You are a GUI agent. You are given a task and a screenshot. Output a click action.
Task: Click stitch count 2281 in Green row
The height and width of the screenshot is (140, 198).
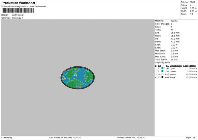pyautogui.click(x=166, y=72)
